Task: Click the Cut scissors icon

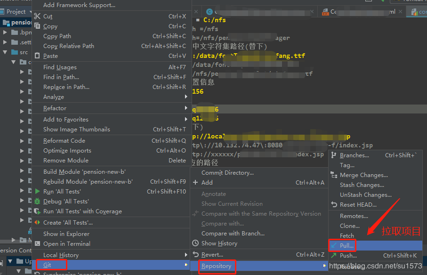Action: click(x=37, y=16)
